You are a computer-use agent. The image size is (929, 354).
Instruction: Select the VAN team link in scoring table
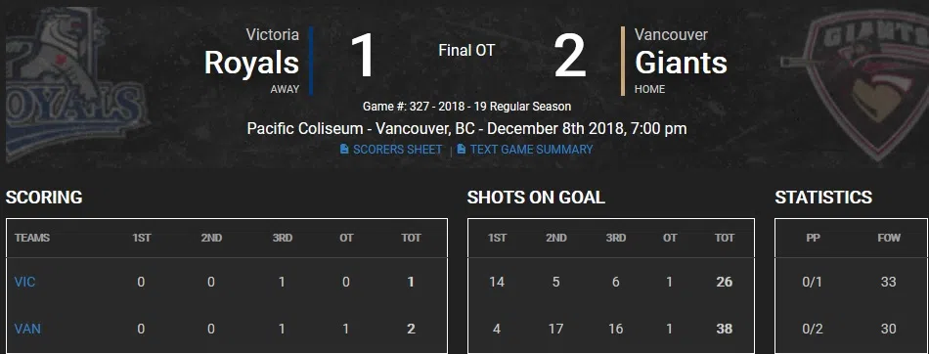[27, 329]
